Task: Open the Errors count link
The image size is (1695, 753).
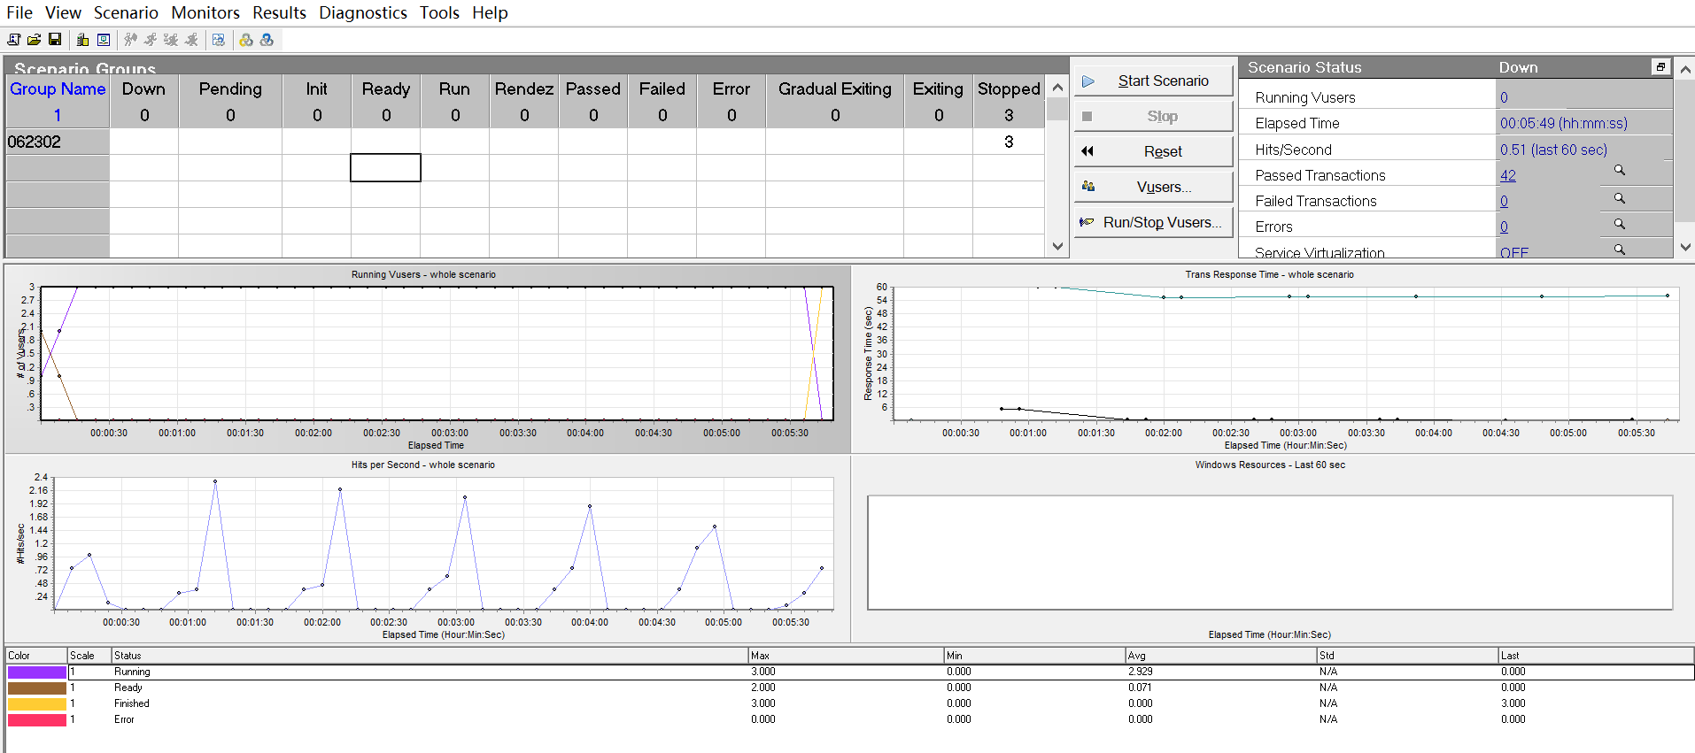Action: [x=1504, y=227]
